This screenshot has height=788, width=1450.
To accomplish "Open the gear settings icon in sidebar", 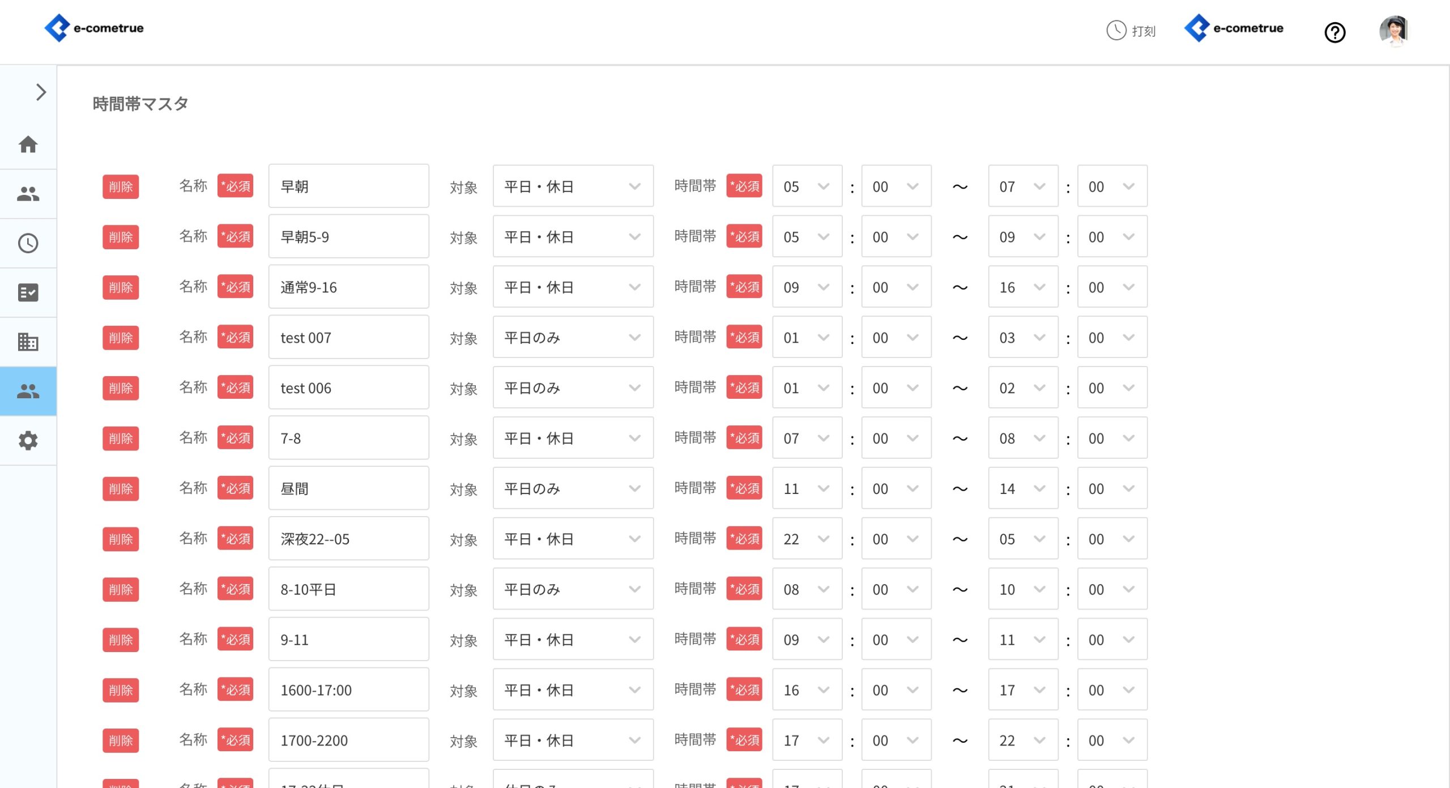I will (x=28, y=441).
